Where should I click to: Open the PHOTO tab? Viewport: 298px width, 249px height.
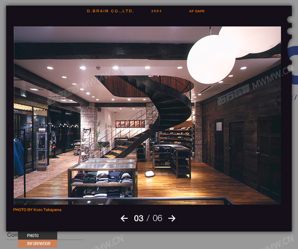(x=38, y=235)
